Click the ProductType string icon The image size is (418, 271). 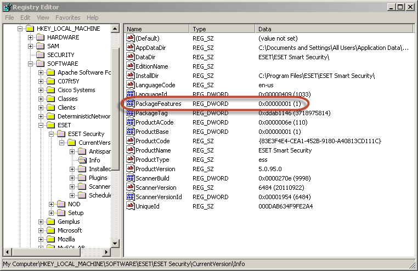(x=131, y=159)
